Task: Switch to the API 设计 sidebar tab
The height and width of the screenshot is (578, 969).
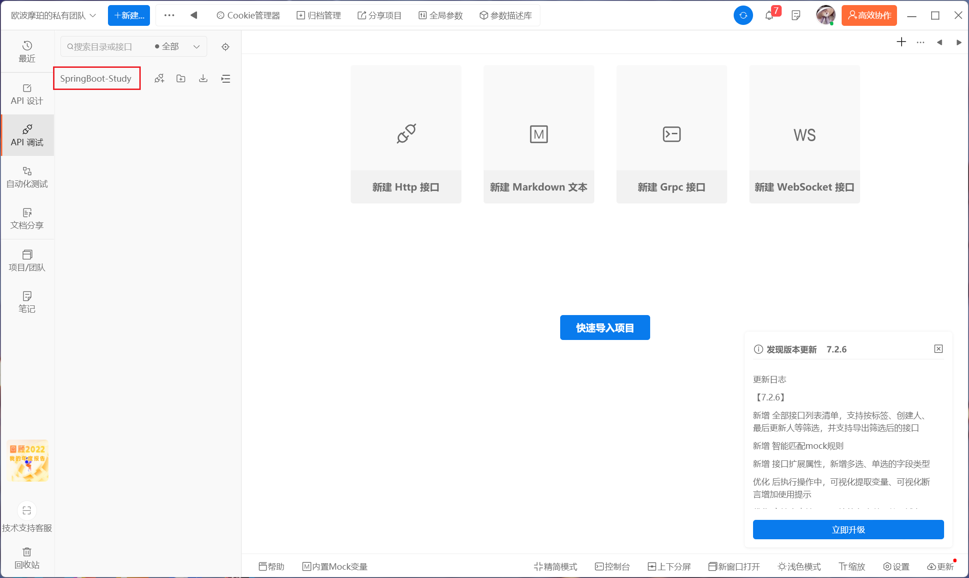Action: tap(27, 94)
